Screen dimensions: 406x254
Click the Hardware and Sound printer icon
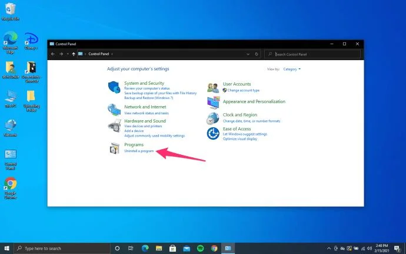(x=114, y=125)
